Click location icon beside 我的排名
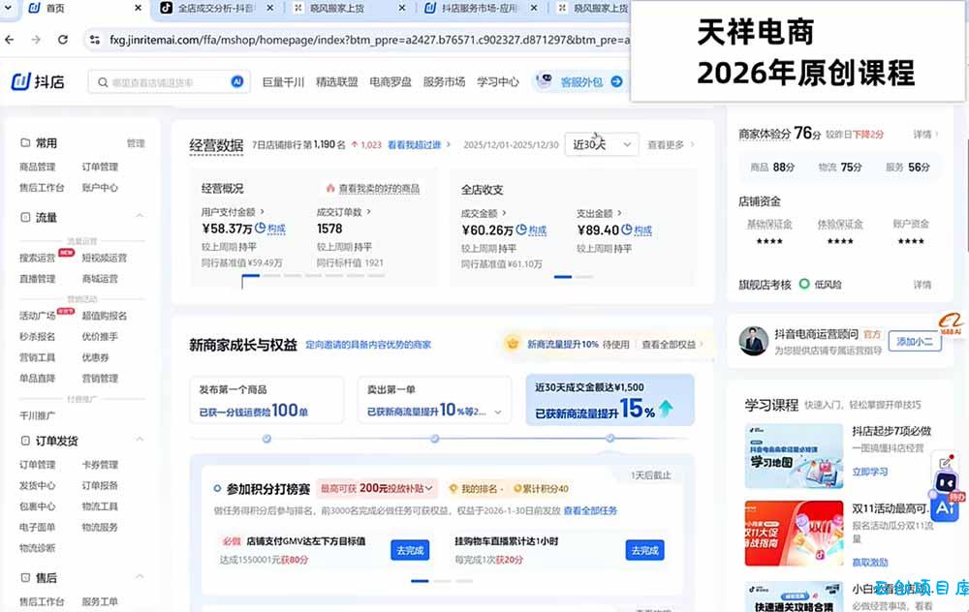969x612 pixels. tap(453, 488)
